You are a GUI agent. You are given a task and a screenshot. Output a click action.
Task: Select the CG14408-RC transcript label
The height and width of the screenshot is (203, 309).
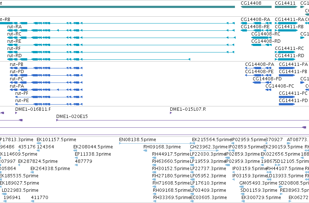click(x=266, y=34)
